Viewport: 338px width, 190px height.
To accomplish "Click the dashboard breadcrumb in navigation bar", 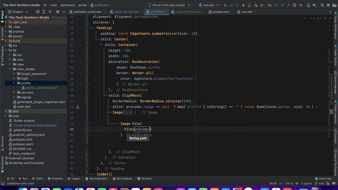I will point(68,5).
